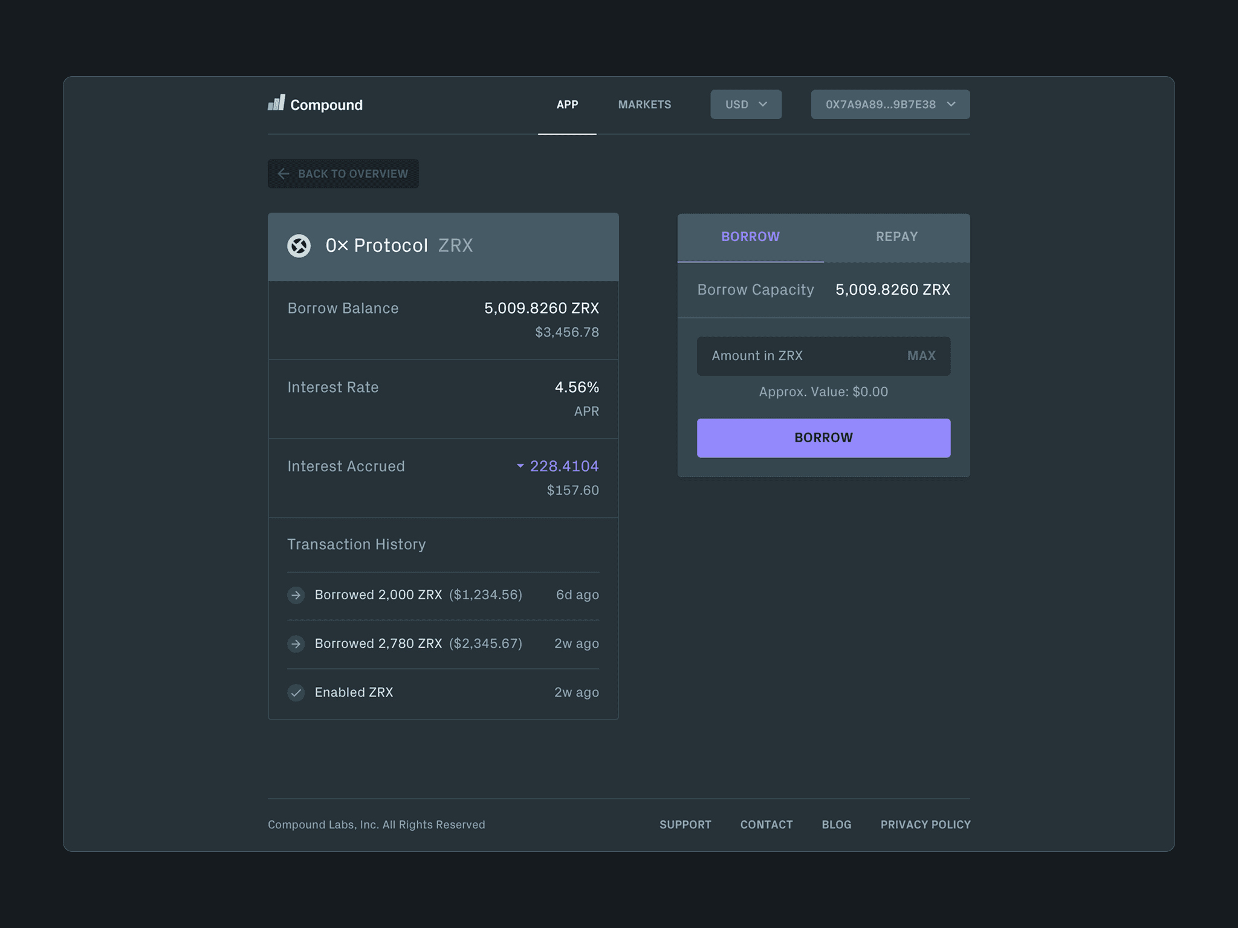Click Back to Overview button

point(352,174)
